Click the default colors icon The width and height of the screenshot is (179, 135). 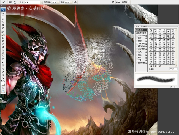(x=2, y=81)
